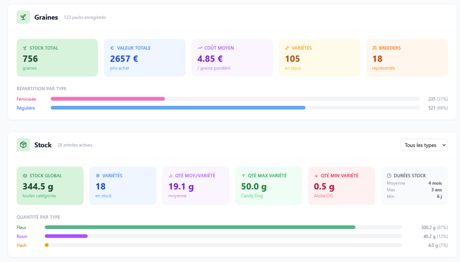
Task: Click the orange Hash quantity dot
Action: (46, 245)
